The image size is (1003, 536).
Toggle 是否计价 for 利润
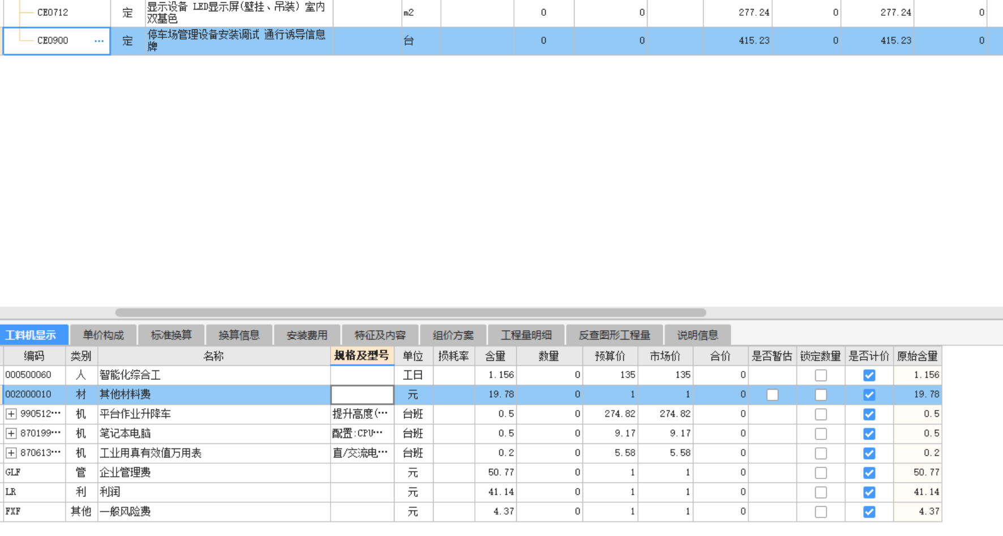click(869, 492)
